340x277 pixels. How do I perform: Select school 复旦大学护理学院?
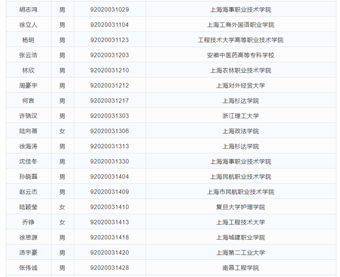pyautogui.click(x=241, y=207)
